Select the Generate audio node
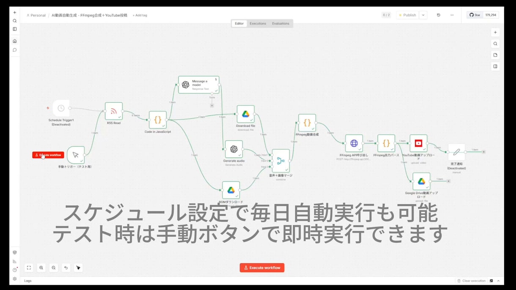This screenshot has height=290, width=516. 234,149
